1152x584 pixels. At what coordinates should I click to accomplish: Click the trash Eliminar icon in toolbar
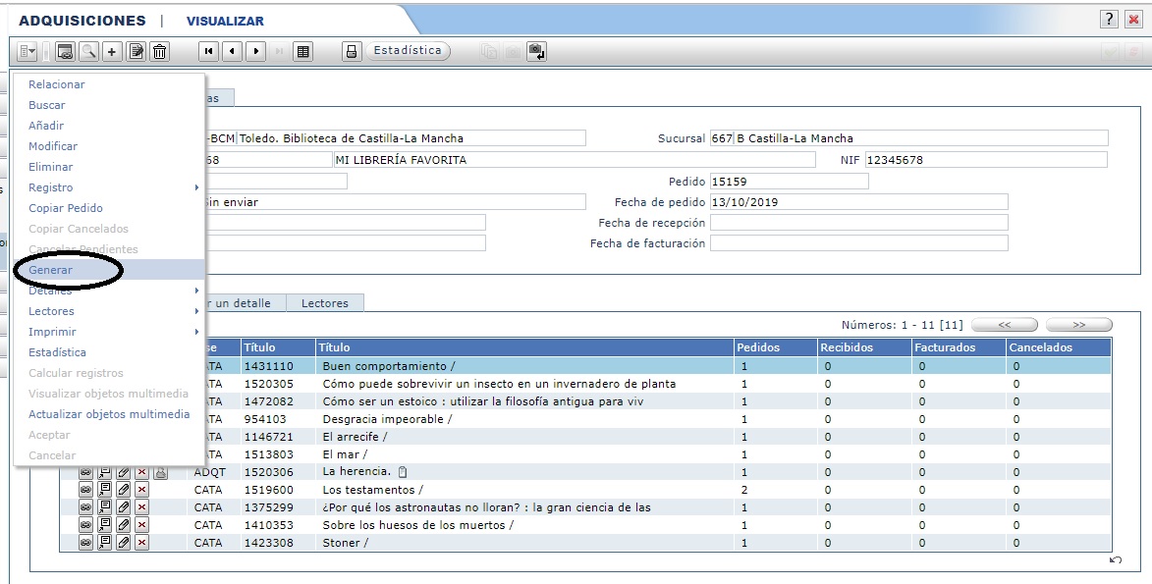[160, 51]
